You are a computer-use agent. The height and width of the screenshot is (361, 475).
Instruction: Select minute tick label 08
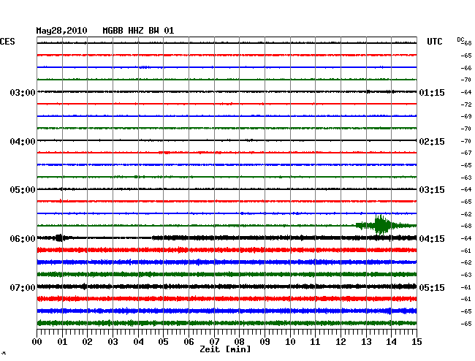(239, 342)
